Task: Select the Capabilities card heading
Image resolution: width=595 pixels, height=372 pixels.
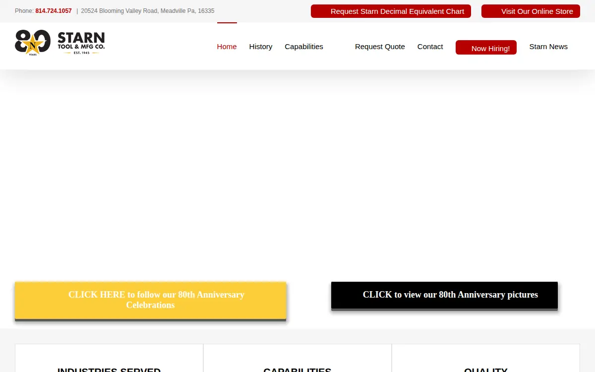Action: pos(297,370)
